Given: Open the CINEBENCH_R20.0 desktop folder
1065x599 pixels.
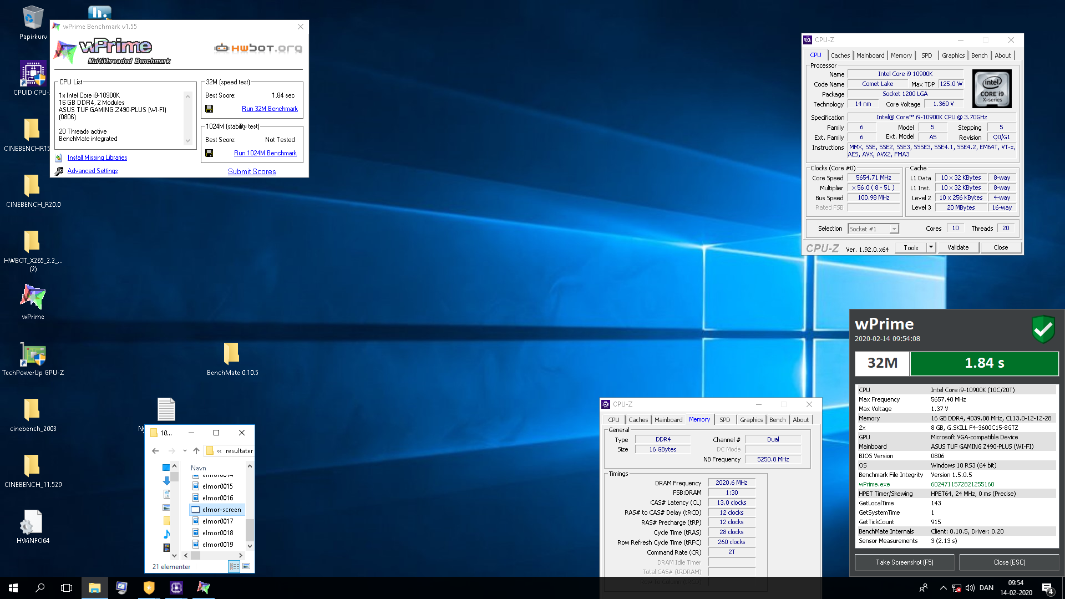Looking at the screenshot, I should 33,190.
